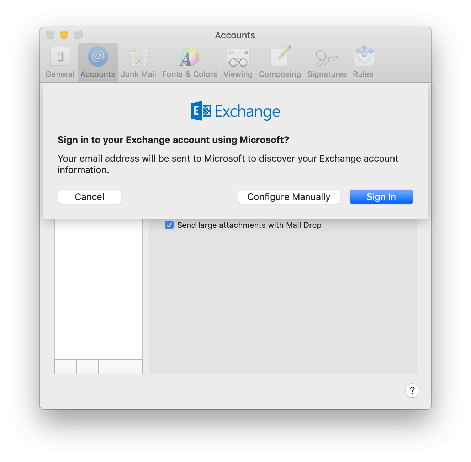Open the Composing preferences pane
The image size is (471, 462).
click(280, 62)
